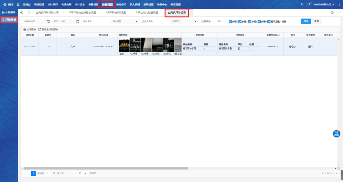Uncheck the 步骤1 checkbox
Screen dimensions: 343x182
230,22
